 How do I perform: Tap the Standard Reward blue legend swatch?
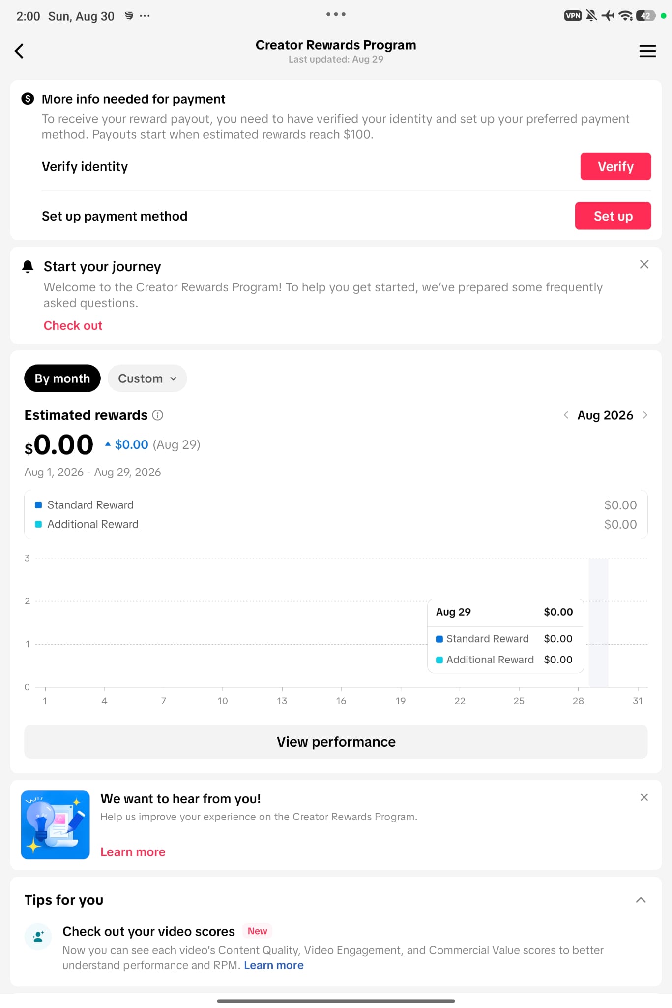point(38,505)
